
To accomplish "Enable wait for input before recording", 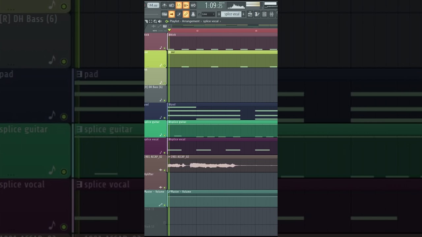I will pyautogui.click(x=172, y=5).
